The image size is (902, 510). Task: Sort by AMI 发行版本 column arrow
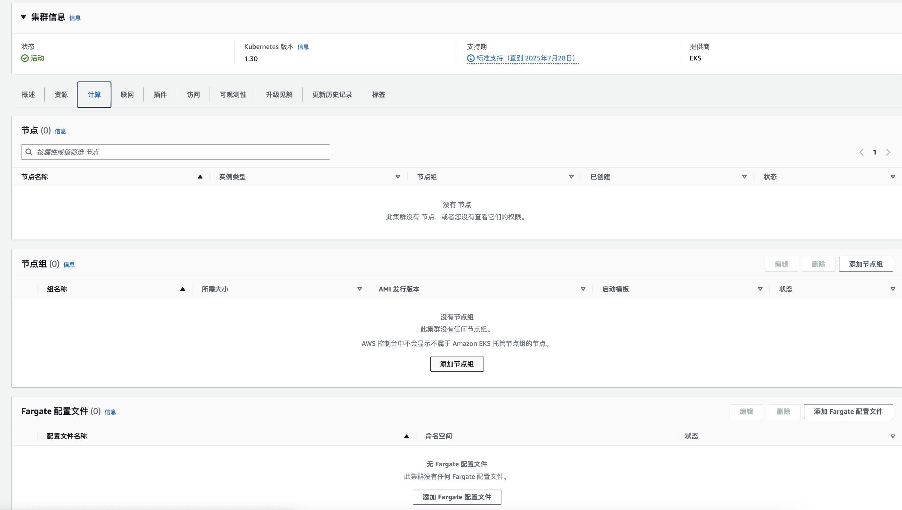583,289
